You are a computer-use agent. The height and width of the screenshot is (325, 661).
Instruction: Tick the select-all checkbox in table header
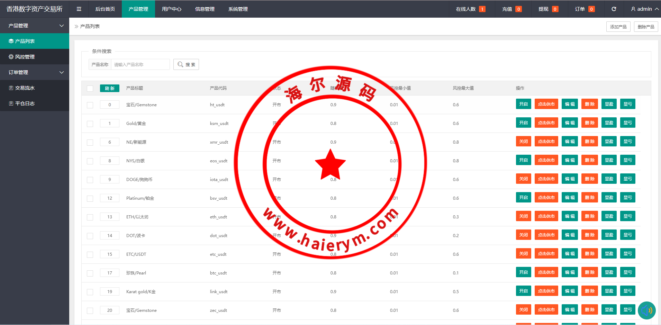click(90, 89)
